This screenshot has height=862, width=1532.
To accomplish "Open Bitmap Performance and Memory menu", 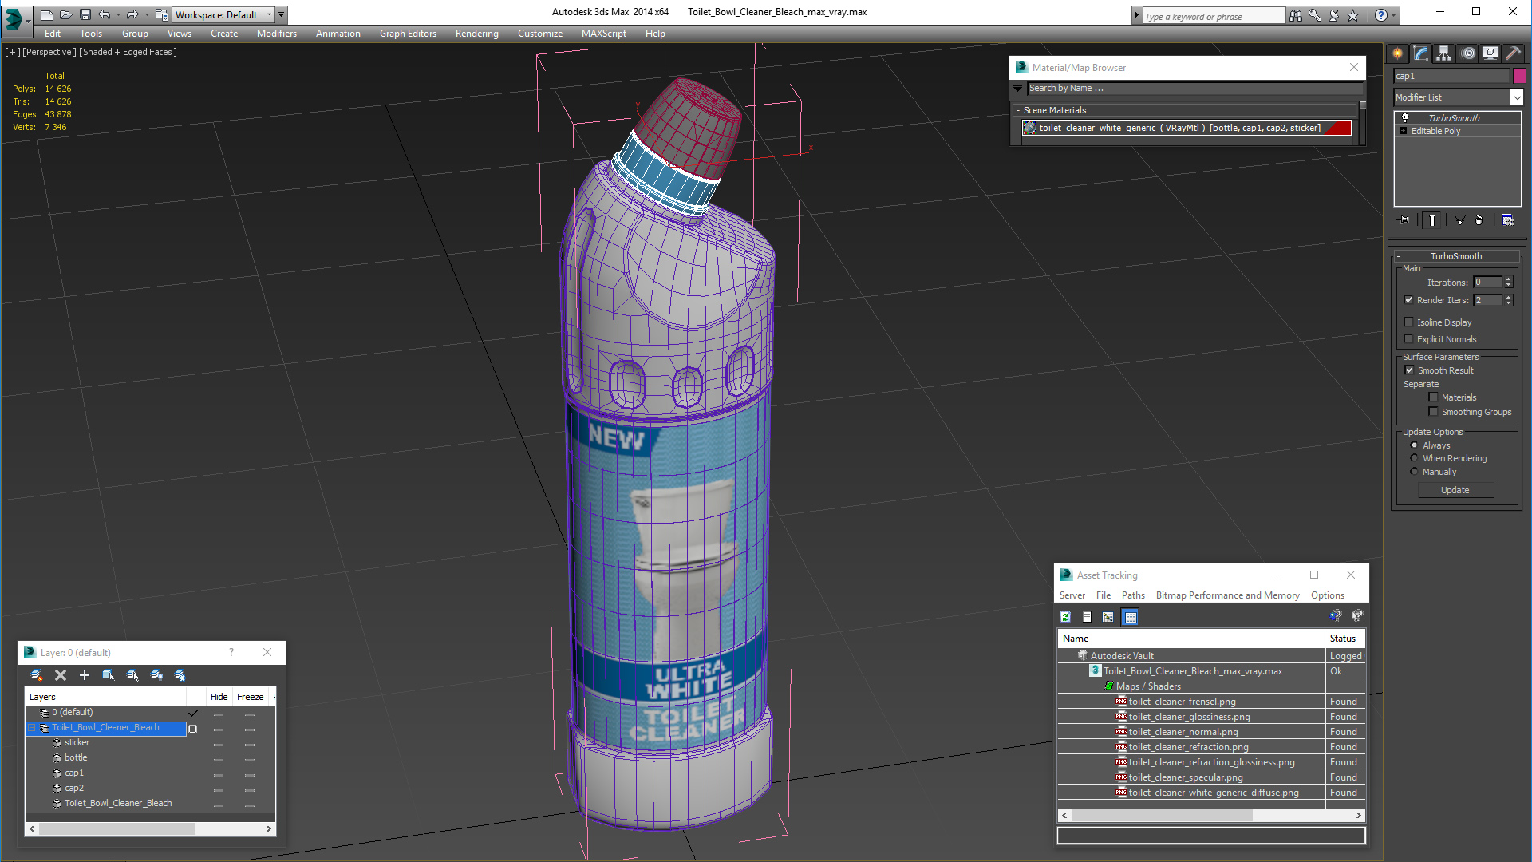I will click(x=1227, y=595).
